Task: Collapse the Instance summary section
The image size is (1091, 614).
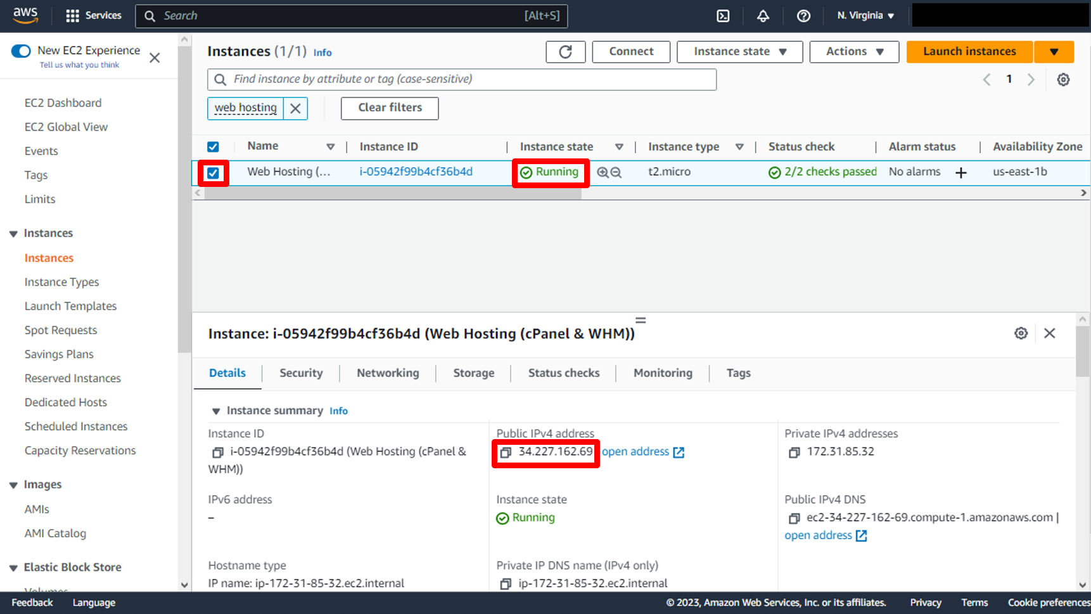Action: pos(215,411)
